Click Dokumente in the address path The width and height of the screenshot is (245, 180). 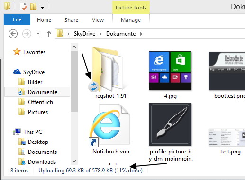tap(121, 34)
